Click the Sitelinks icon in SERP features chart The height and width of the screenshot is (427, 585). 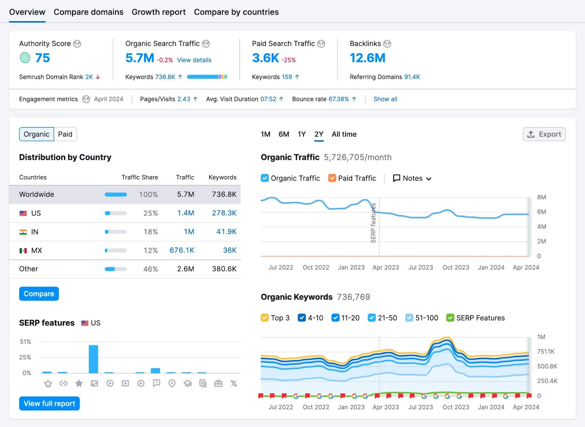(63, 383)
